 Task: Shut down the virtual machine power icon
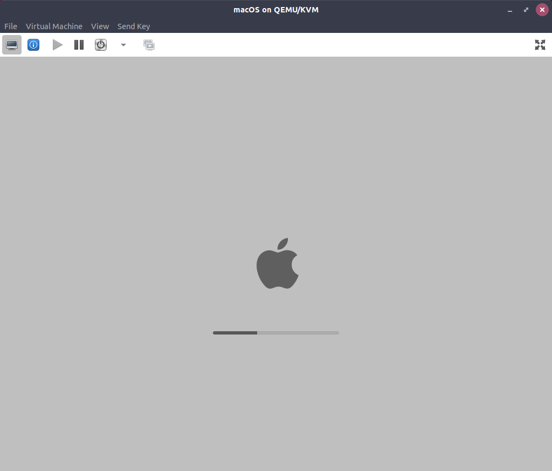pyautogui.click(x=101, y=45)
